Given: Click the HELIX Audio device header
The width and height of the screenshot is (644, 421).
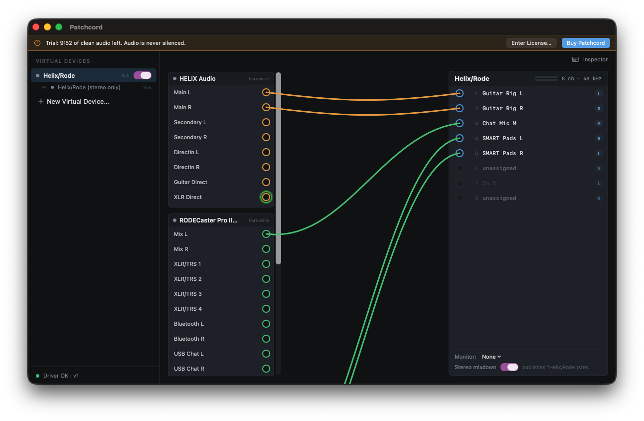Looking at the screenshot, I should [x=221, y=78].
